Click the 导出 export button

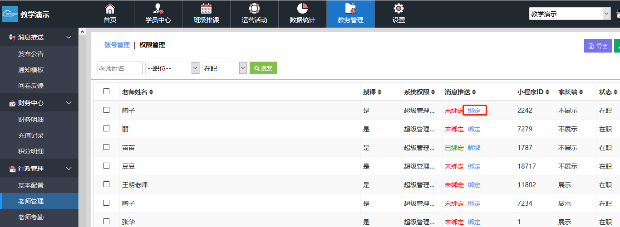tap(598, 46)
